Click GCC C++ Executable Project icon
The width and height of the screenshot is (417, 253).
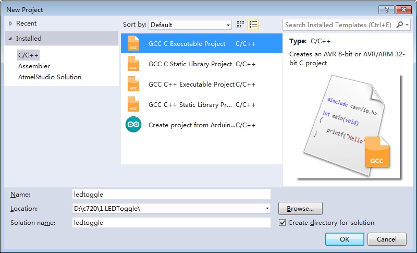(133, 84)
